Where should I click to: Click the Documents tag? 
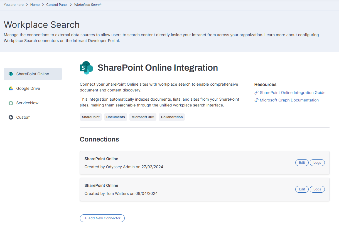click(x=116, y=117)
